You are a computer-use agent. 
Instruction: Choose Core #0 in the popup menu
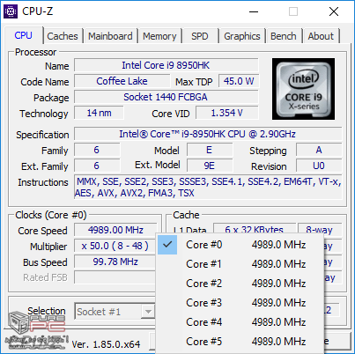tap(240, 245)
